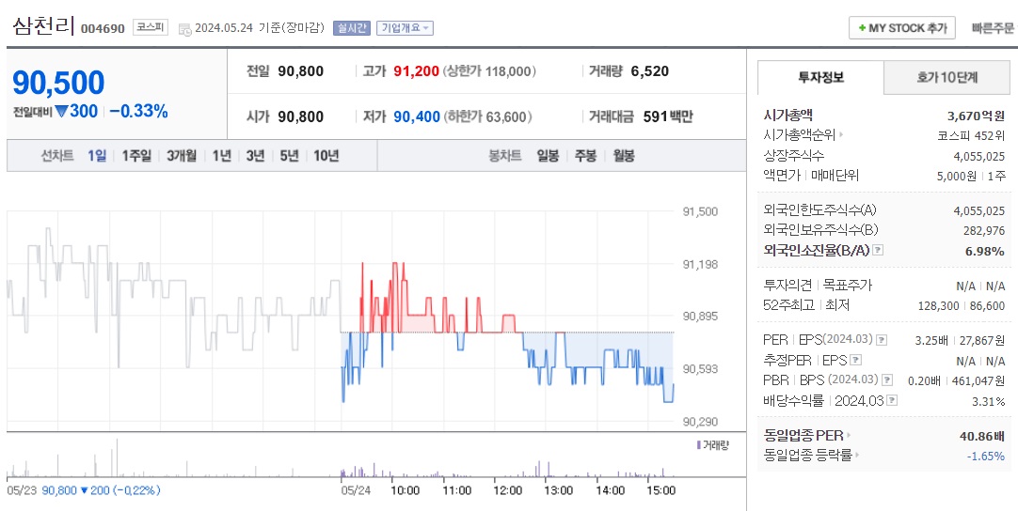Screen dimensions: 1018x511
Task: Open the 일봉 daily candle chart
Action: 548,156
